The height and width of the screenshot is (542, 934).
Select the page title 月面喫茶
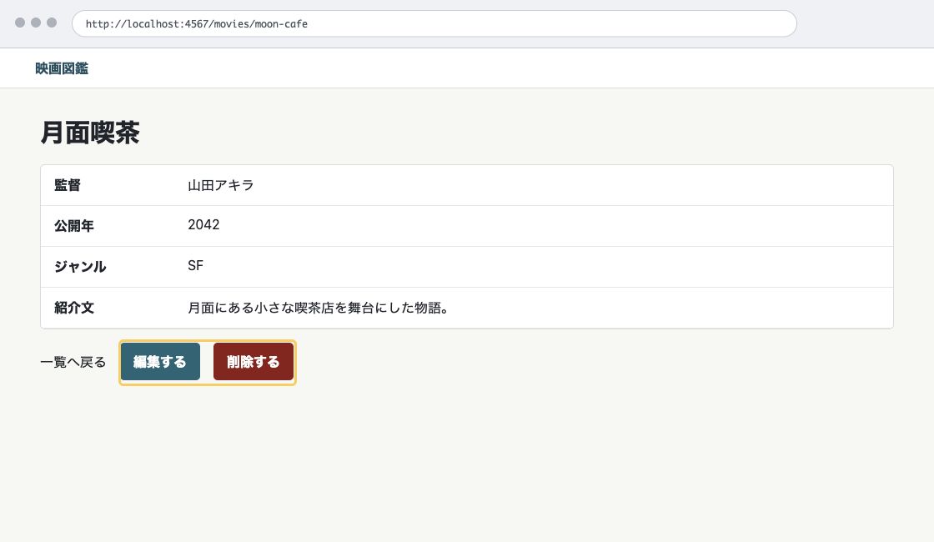coord(90,133)
